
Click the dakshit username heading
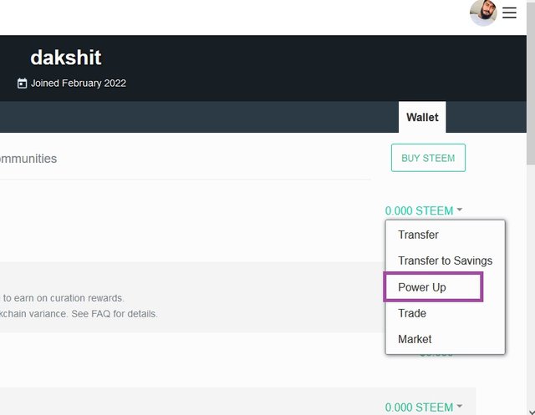pos(65,58)
